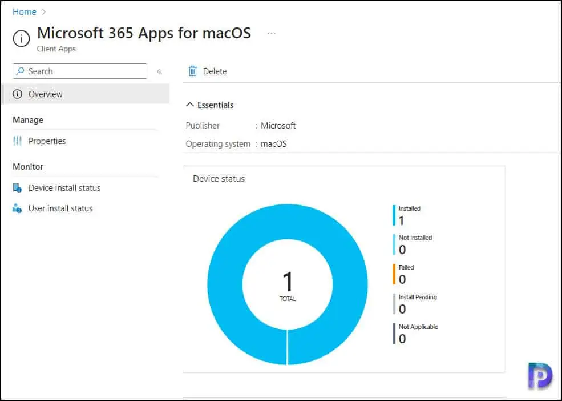Open User install status

60,208
